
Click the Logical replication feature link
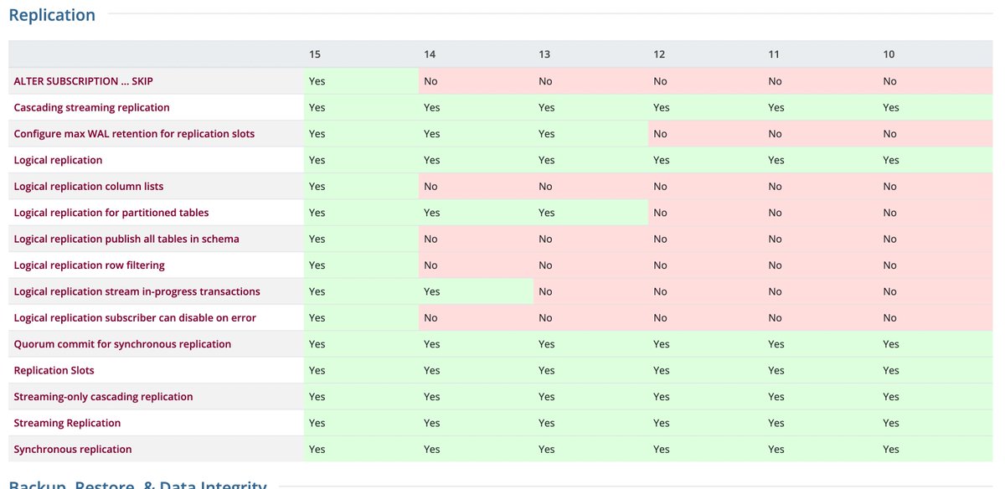[58, 160]
